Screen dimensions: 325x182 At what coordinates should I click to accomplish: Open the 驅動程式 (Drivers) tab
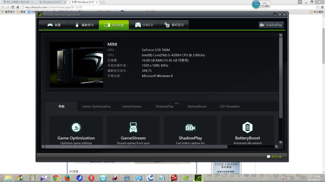[x=84, y=25]
